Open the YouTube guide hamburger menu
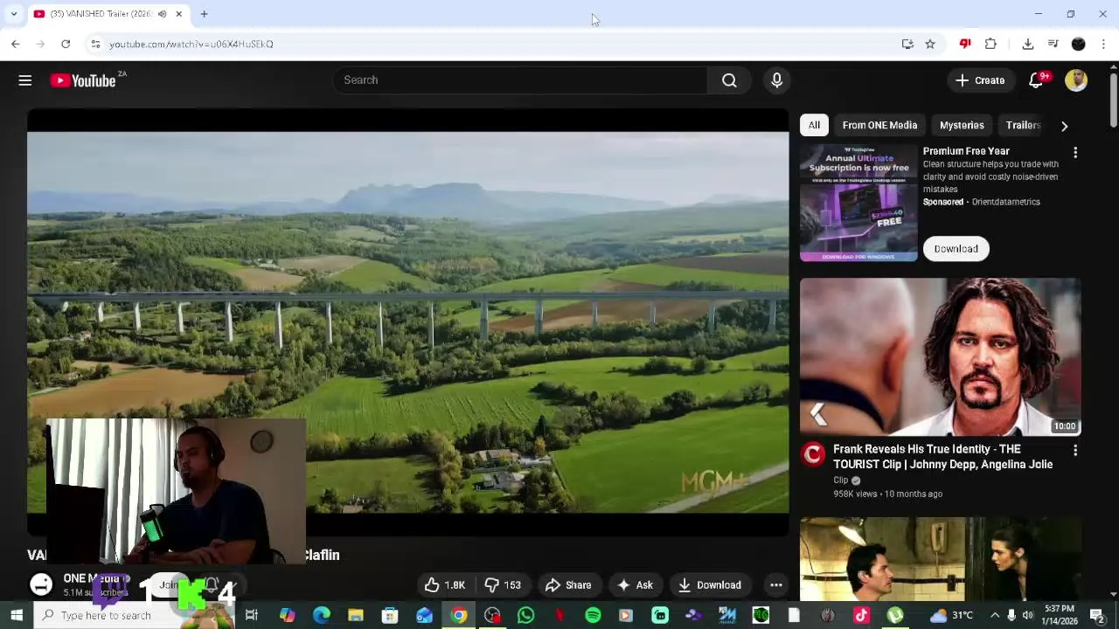This screenshot has height=629, width=1119. click(x=25, y=80)
